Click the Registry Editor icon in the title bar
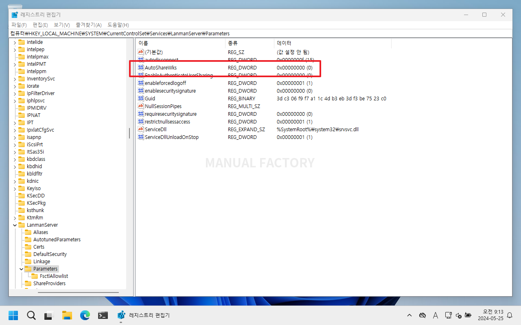 pos(14,14)
